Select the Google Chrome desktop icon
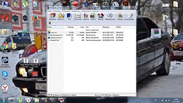Screen dimensions: 183x103 click(x=5, y=48)
